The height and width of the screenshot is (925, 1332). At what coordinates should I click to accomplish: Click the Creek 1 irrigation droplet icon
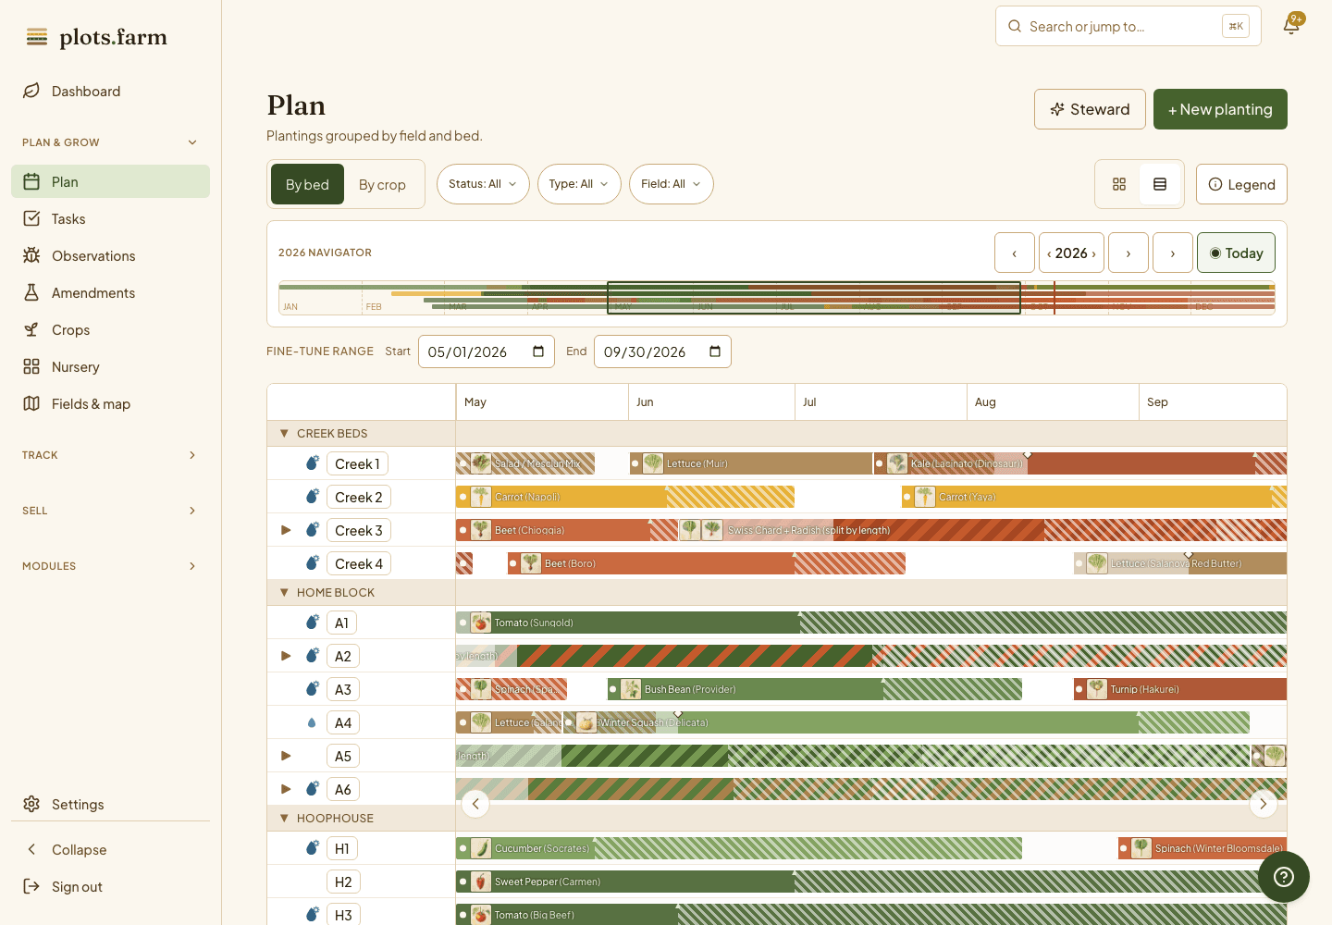click(x=313, y=462)
